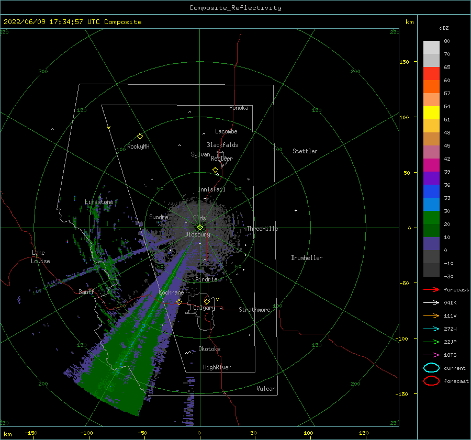
Task: Click the cyan current ellipse legend icon
Action: click(431, 368)
